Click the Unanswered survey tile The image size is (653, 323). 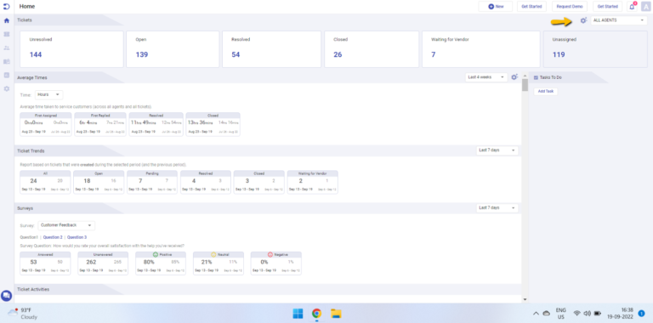[x=103, y=263]
